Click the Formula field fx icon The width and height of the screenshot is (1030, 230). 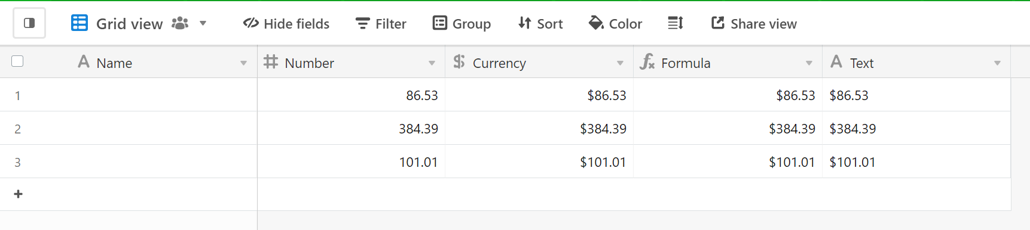tap(647, 62)
